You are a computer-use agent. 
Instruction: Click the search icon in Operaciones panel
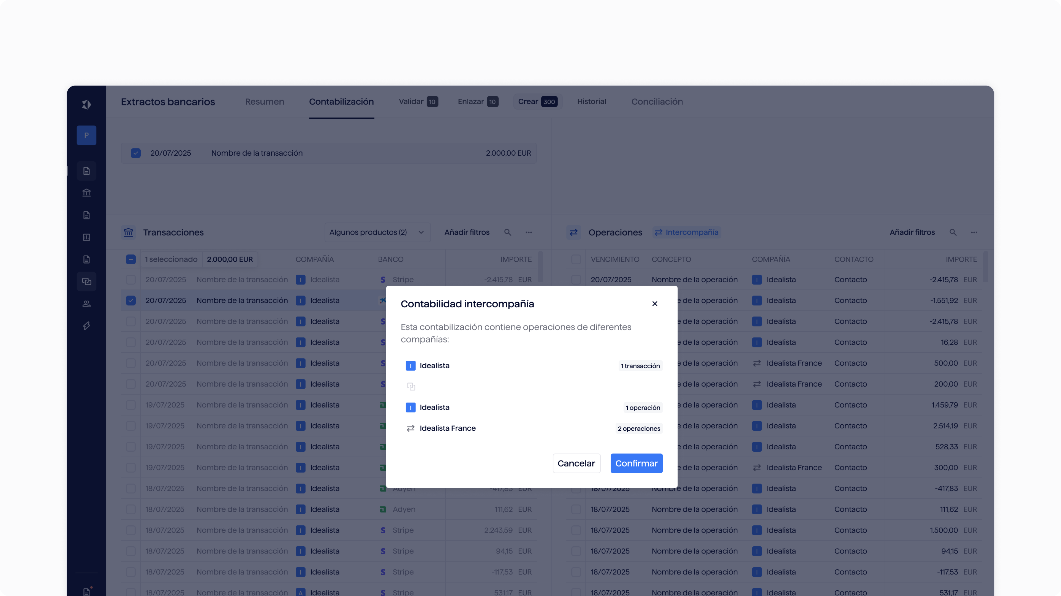coord(953,232)
